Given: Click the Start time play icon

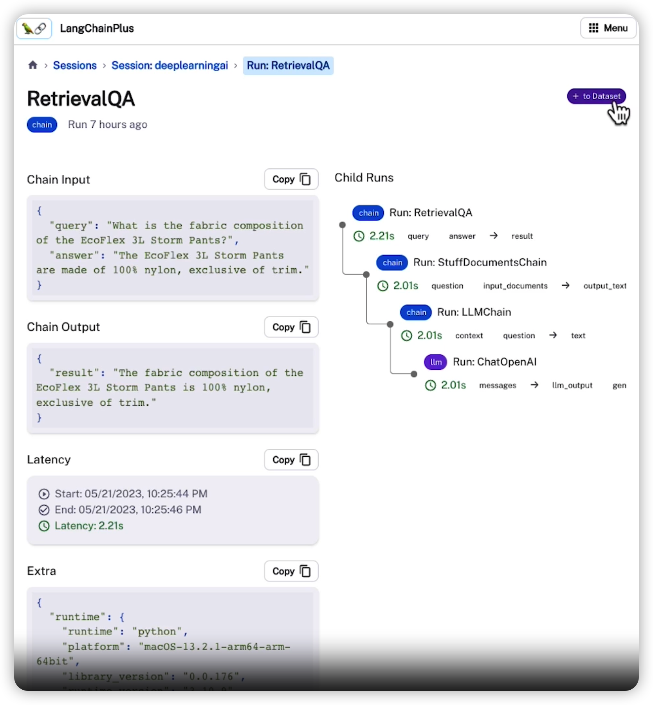Looking at the screenshot, I should [x=44, y=494].
